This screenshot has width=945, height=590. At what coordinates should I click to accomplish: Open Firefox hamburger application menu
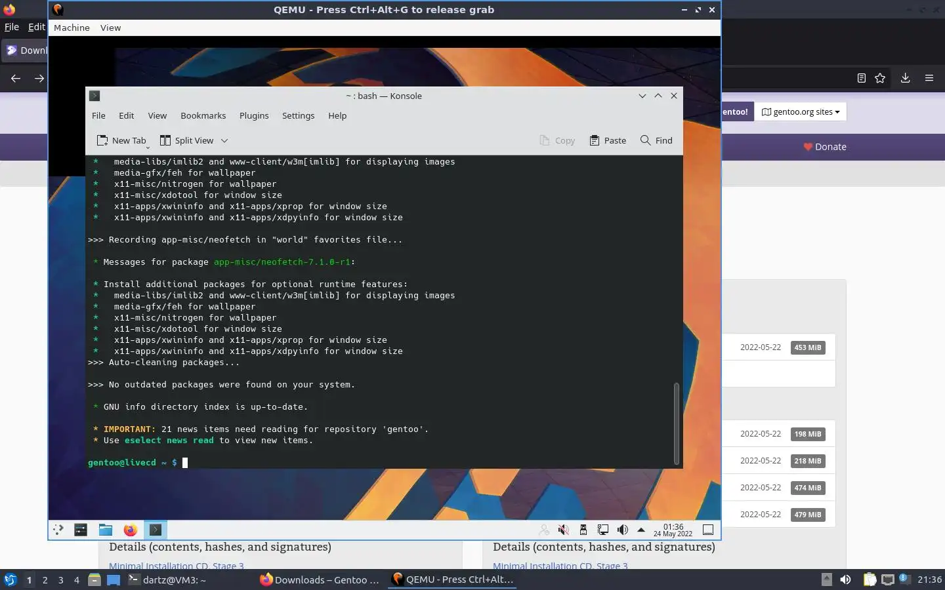929,78
